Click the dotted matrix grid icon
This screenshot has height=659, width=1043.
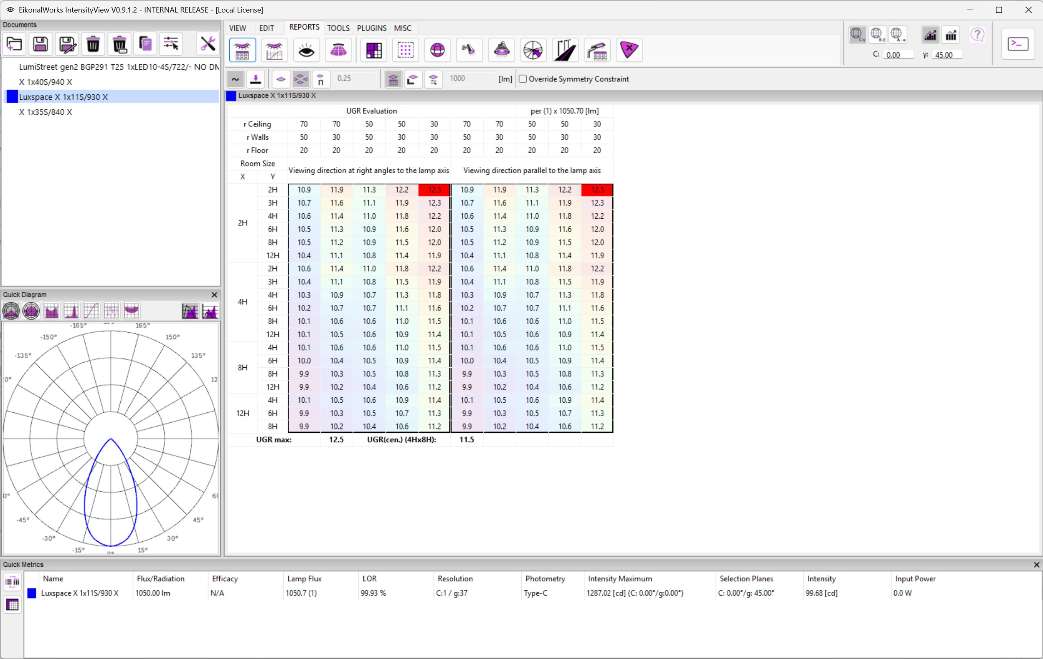click(406, 50)
